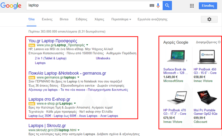Open the Msi Pc Portable Gamer listing title
Viewport: 222px width, 136px height.
pyautogui.click(x=206, y=112)
